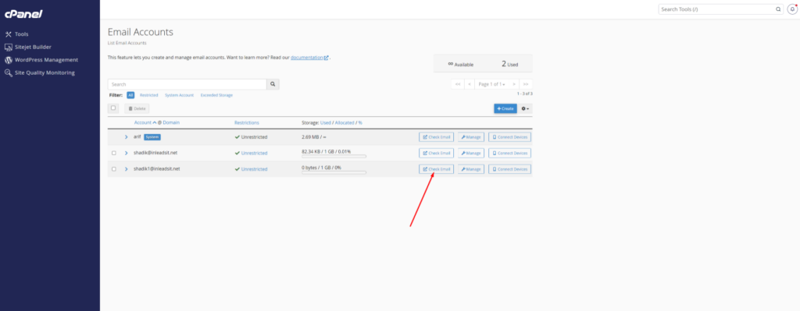
Task: Click the 2 Used counter
Action: (509, 64)
